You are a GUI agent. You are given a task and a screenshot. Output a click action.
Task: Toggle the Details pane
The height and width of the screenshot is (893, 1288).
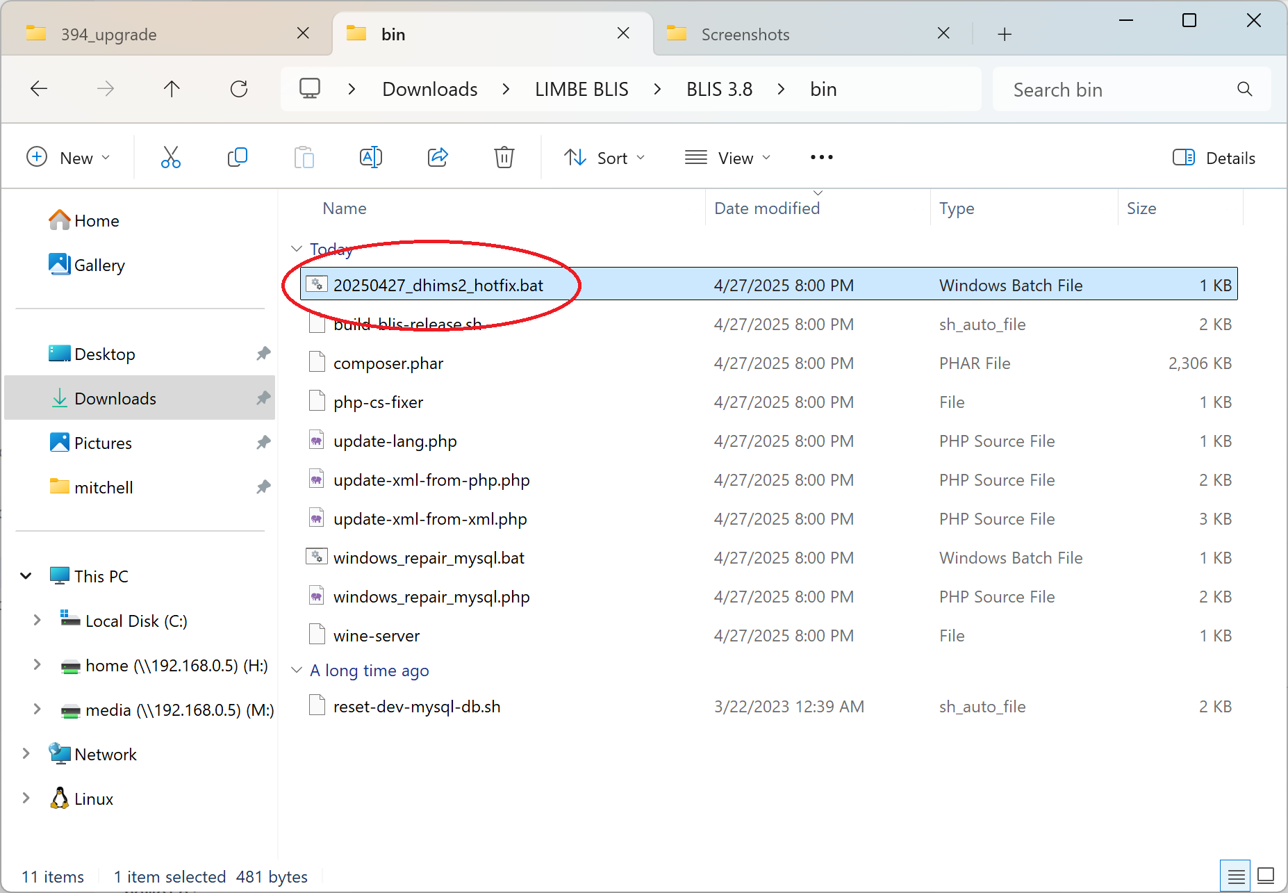[1214, 158]
